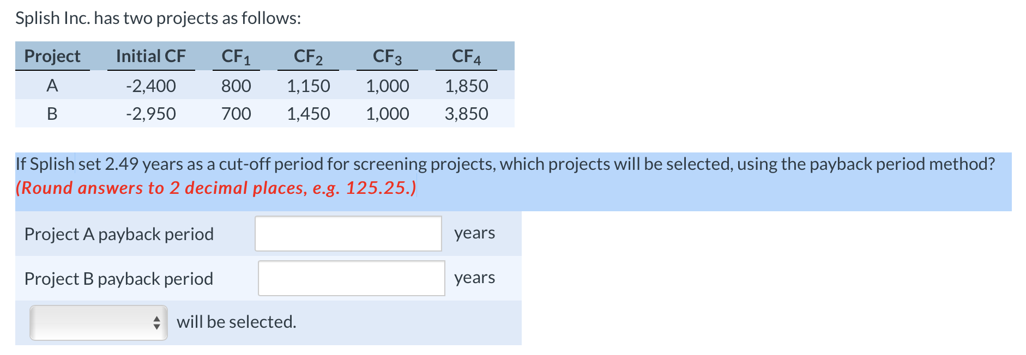
Task: Select the Project A payback period label
Action: pos(119,234)
